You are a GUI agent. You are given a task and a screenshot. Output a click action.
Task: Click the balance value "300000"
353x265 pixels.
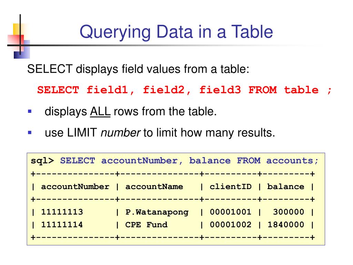(x=289, y=212)
